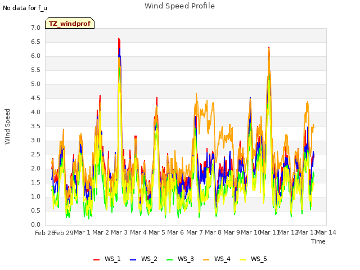Click the Mar 3 x-axis date label
360x270 pixels.
click(119, 232)
